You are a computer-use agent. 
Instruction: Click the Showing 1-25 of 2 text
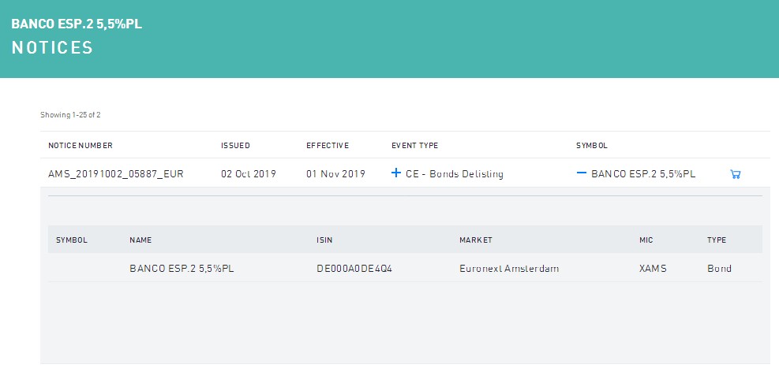[x=70, y=115]
